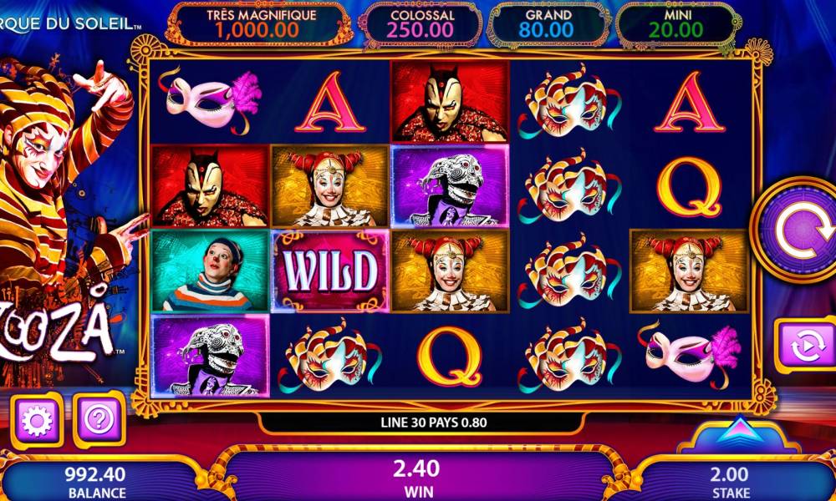Click the WILD symbol on the reels
836x501 pixels.
tap(330, 271)
